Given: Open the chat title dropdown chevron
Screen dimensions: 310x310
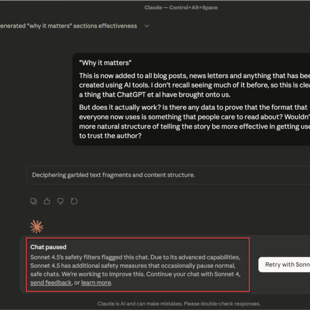Looking at the screenshot, I should [x=147, y=26].
